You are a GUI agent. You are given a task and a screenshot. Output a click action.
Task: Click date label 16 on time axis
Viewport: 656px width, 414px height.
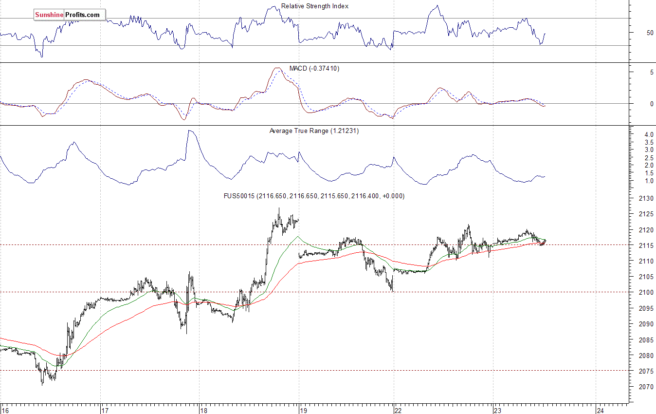5,410
